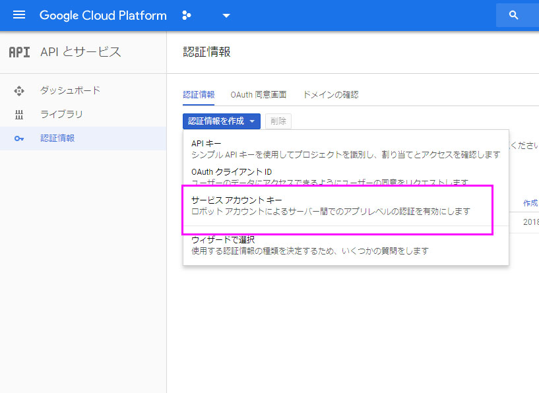Click the API とサービス logo icon
The height and width of the screenshot is (393, 539).
[18, 52]
